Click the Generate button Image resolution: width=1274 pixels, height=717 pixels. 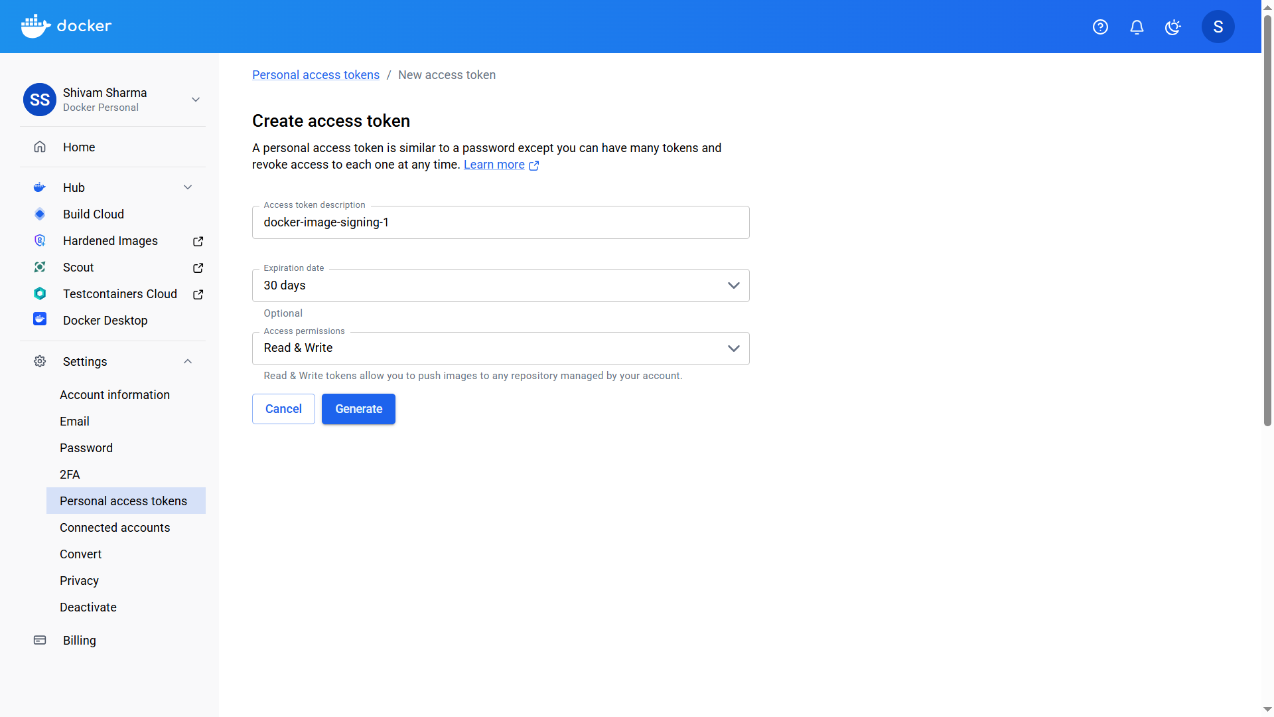pyautogui.click(x=358, y=409)
